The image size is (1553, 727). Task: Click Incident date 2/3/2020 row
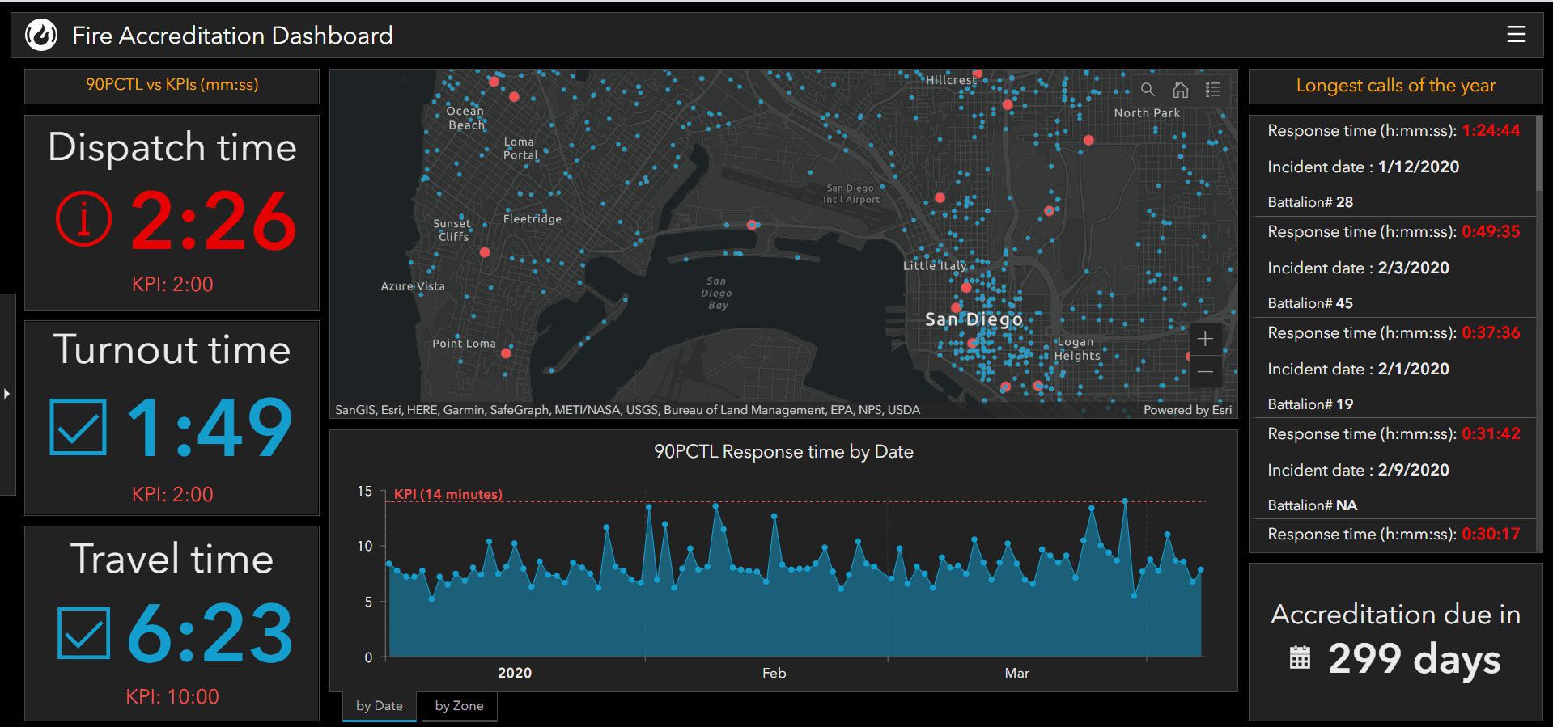point(1359,268)
